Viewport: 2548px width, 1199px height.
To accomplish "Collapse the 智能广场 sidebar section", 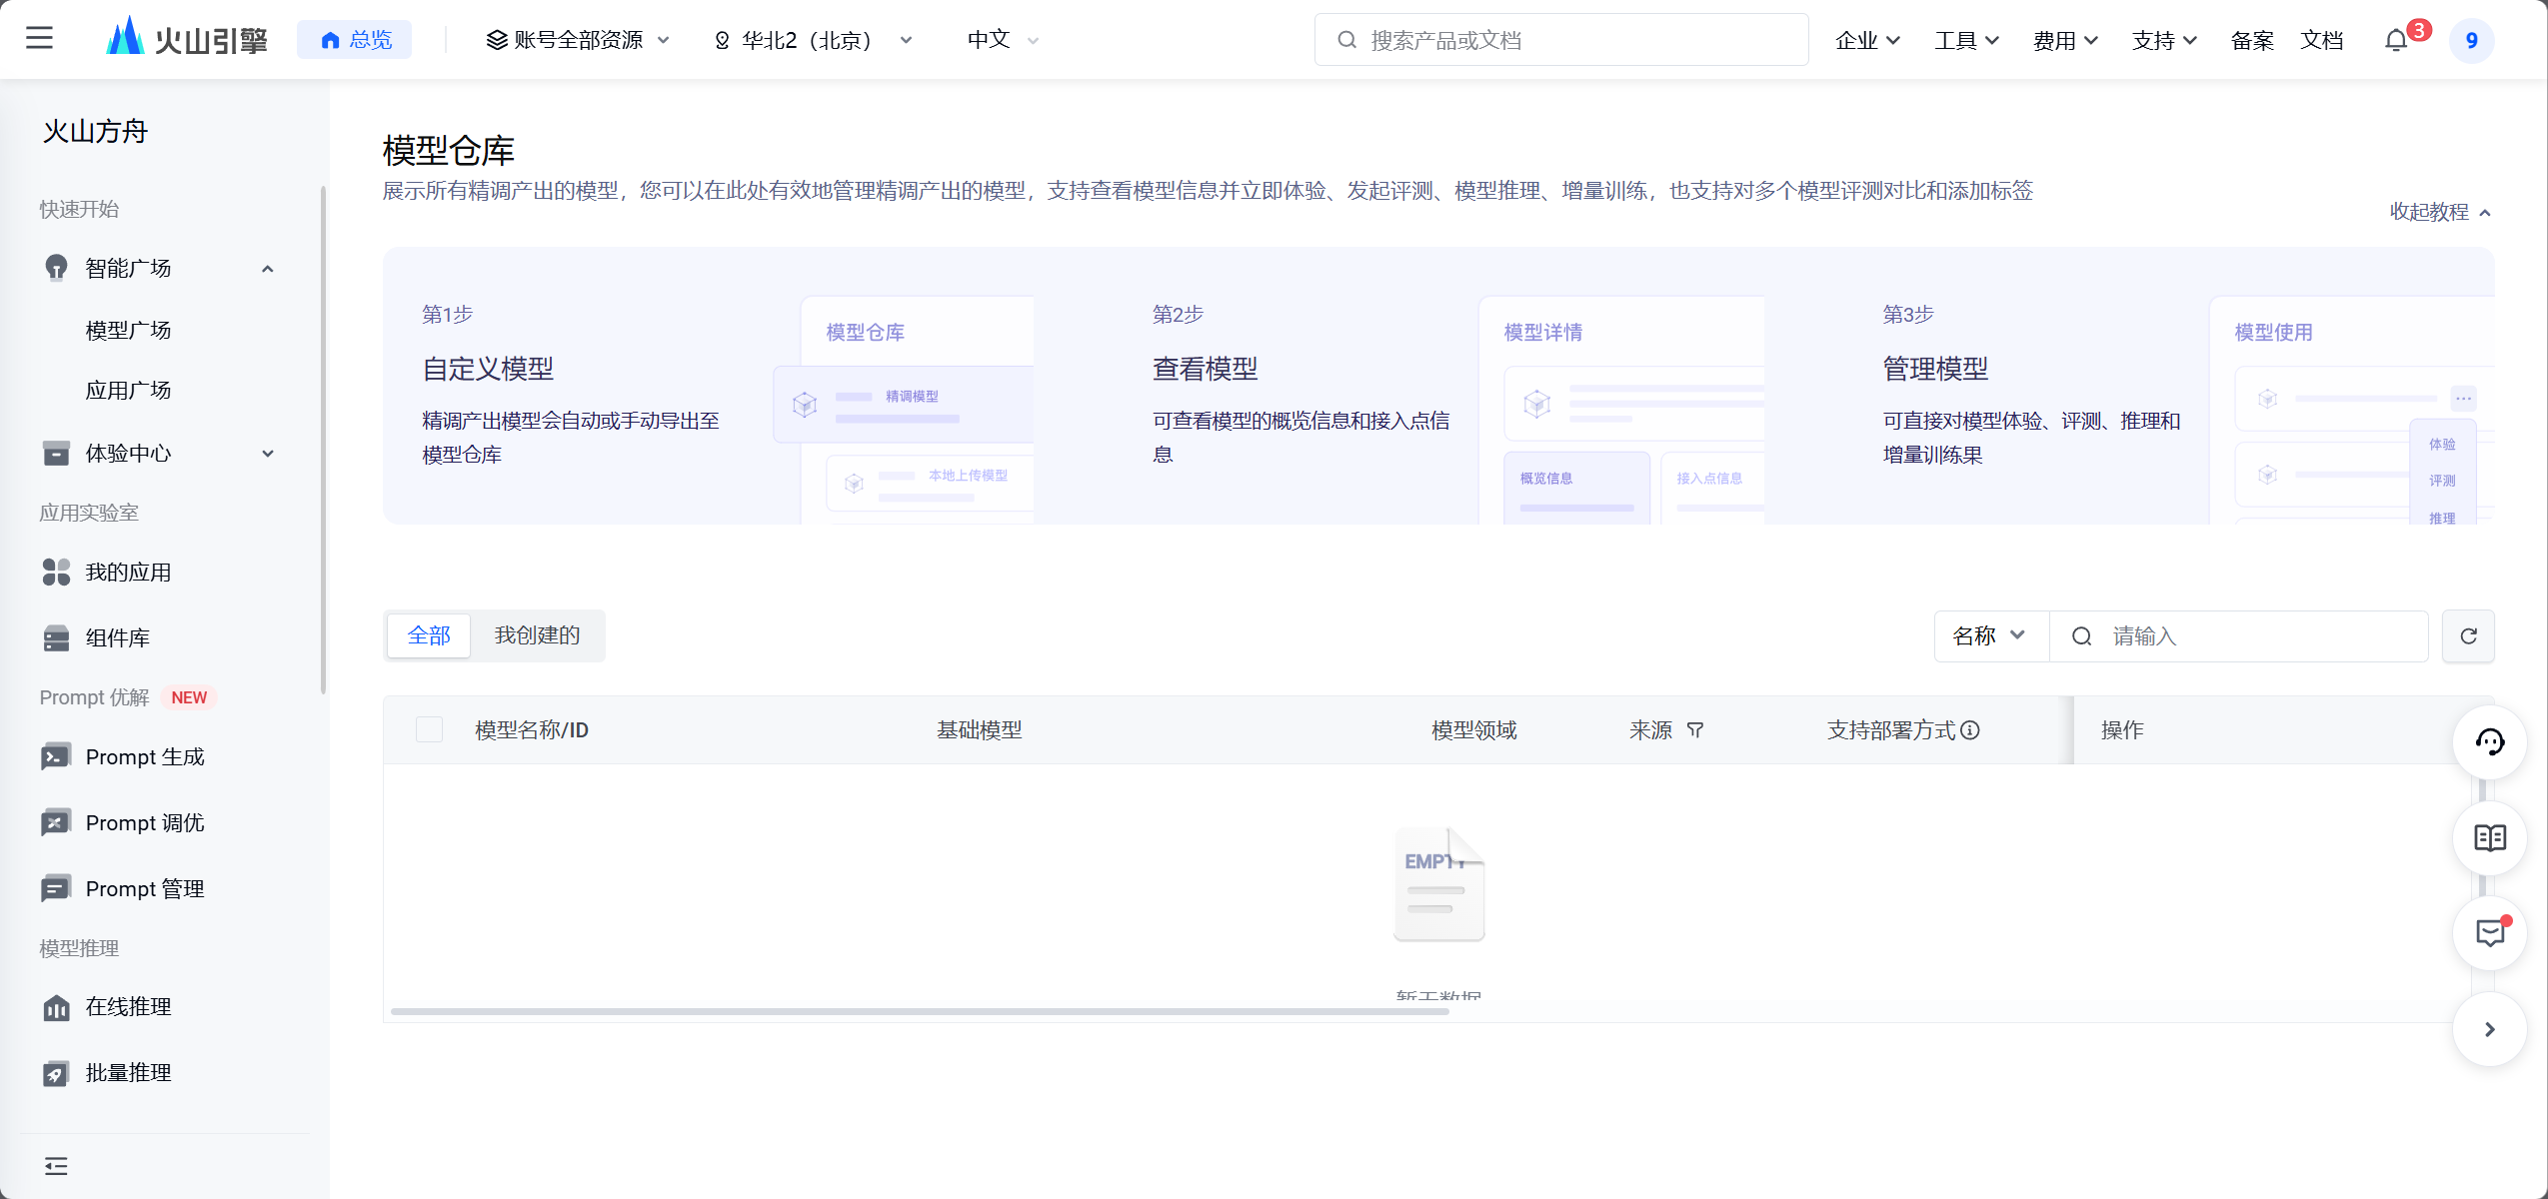I will 267,269.
